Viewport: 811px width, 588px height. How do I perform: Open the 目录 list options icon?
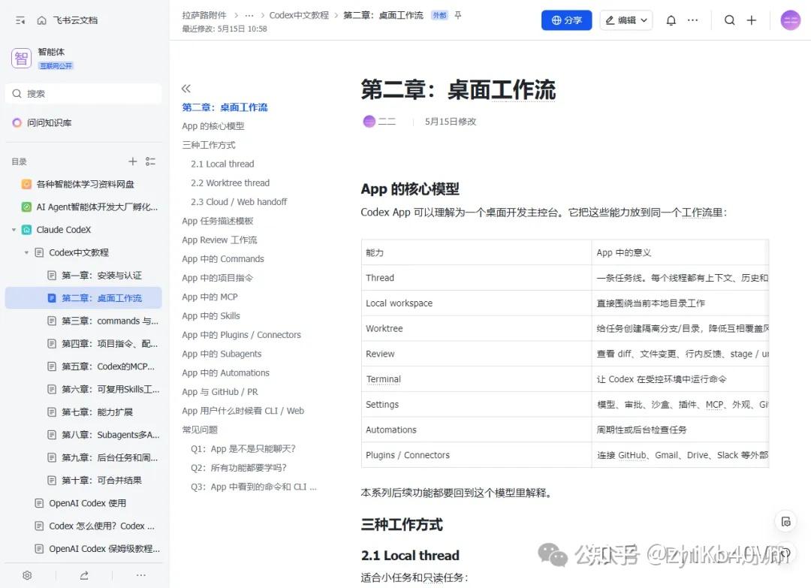(150, 161)
